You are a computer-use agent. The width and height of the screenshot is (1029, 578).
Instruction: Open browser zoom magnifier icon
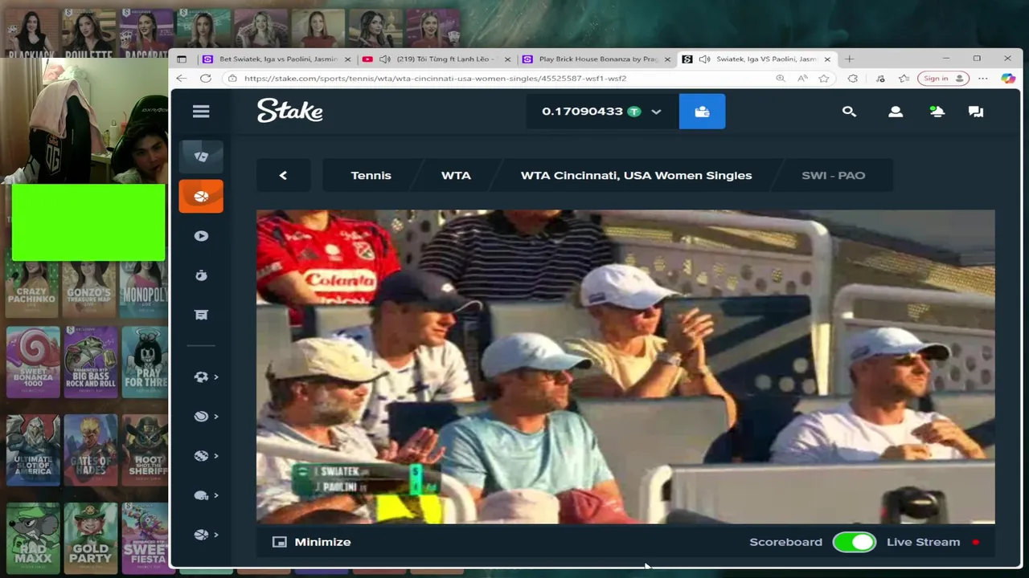(x=781, y=78)
